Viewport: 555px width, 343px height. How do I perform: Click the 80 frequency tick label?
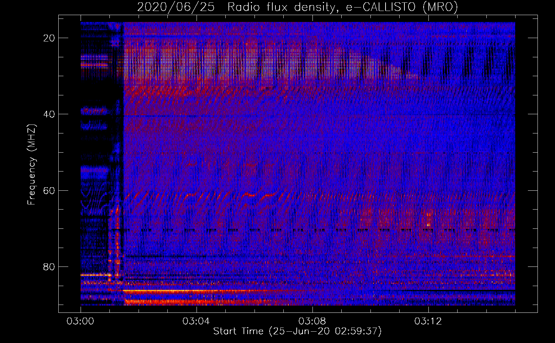click(x=49, y=267)
